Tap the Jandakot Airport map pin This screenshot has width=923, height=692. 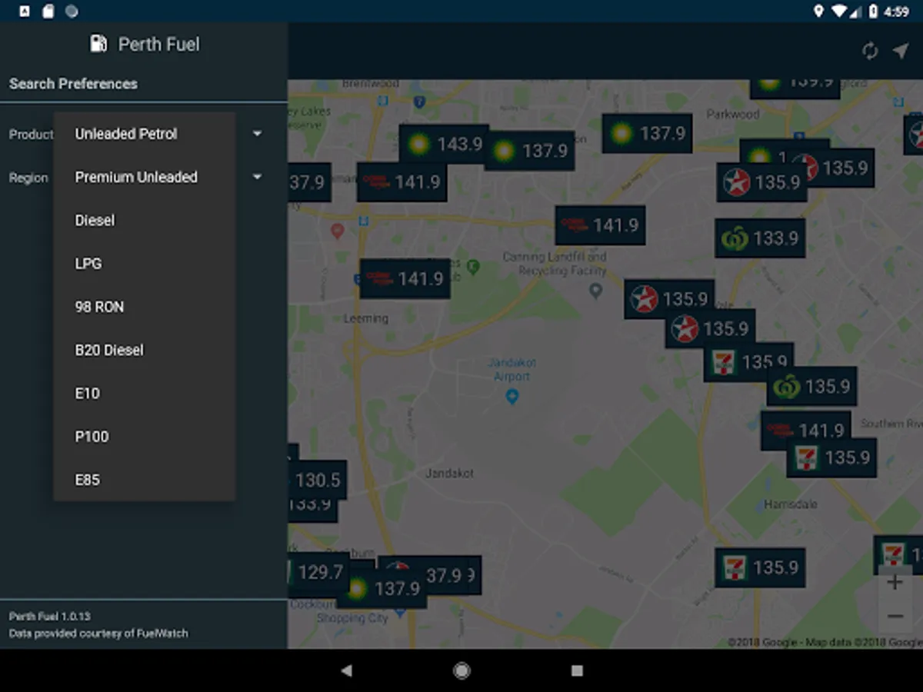click(x=512, y=397)
